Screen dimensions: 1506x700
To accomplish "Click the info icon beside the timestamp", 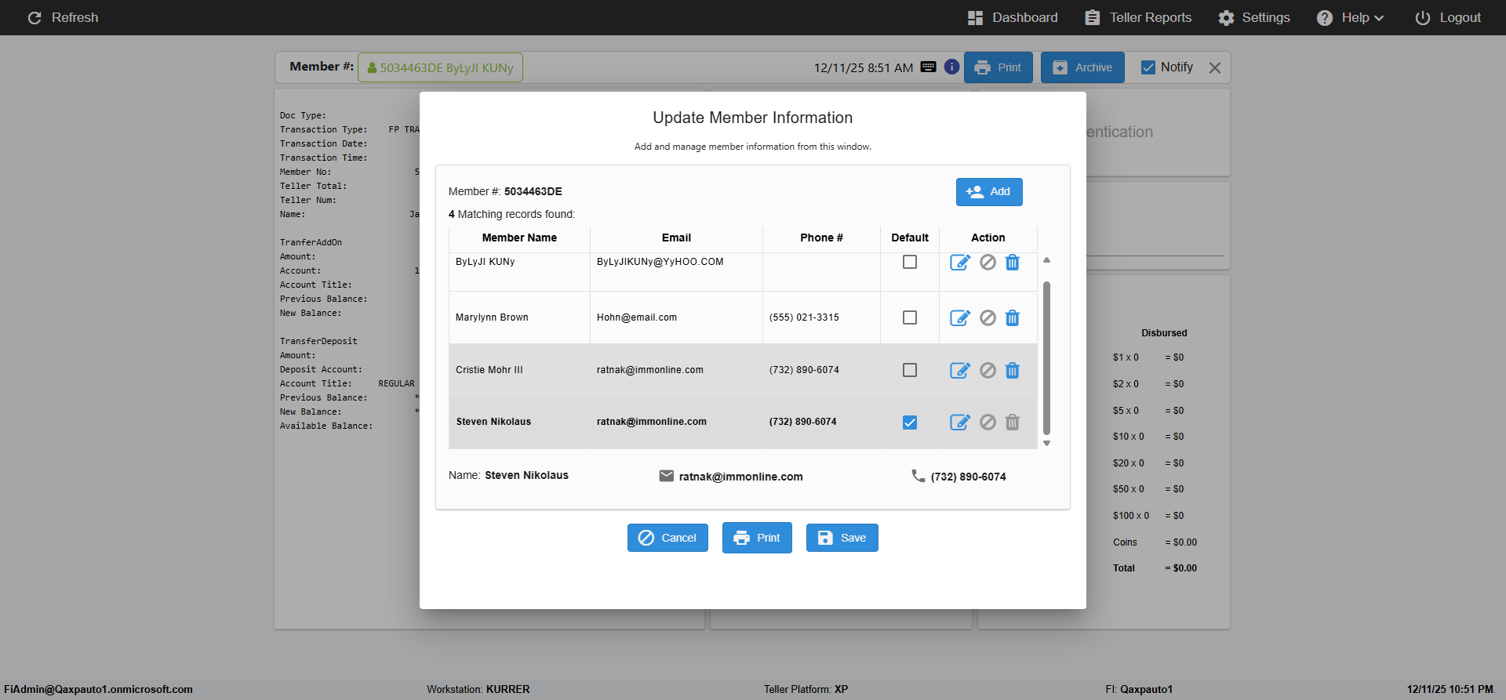I will pos(951,67).
